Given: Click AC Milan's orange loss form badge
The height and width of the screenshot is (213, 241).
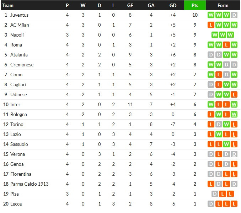Looking at the screenshot, I should point(211,25).
